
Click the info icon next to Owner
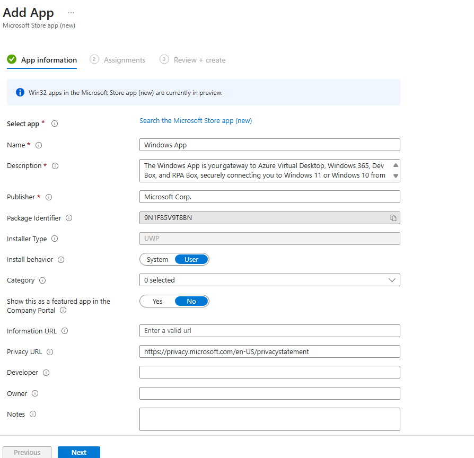click(x=35, y=393)
